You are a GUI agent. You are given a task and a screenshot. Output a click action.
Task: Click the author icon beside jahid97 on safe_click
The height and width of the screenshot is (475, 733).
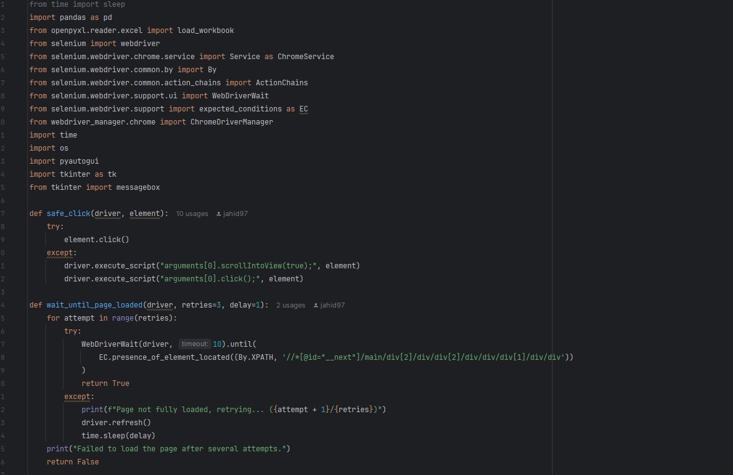[219, 214]
